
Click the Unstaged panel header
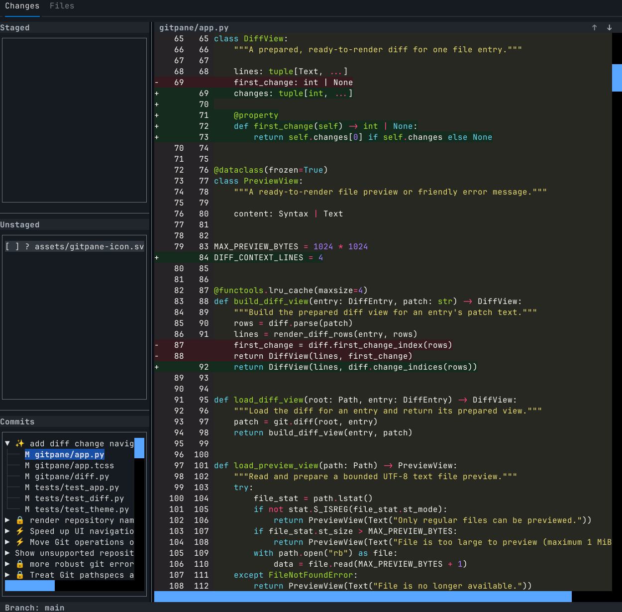[x=75, y=225]
